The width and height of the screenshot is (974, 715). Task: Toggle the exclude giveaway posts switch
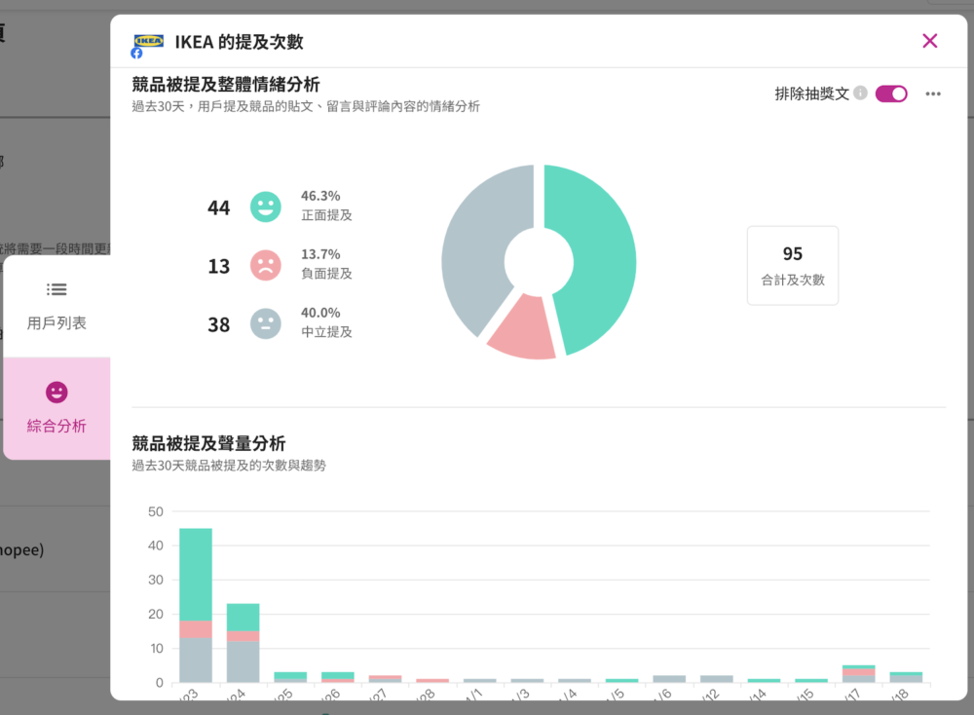(x=891, y=94)
